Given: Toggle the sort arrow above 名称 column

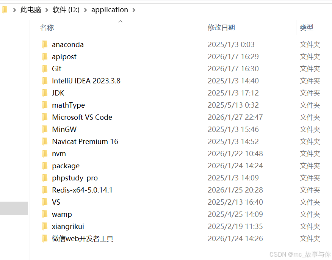Looking at the screenshot, I should point(120,21).
